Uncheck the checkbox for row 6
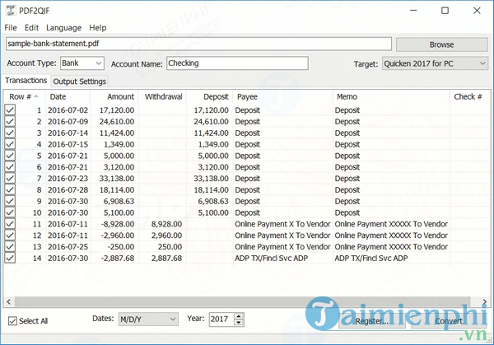This screenshot has height=345, width=494. point(10,166)
